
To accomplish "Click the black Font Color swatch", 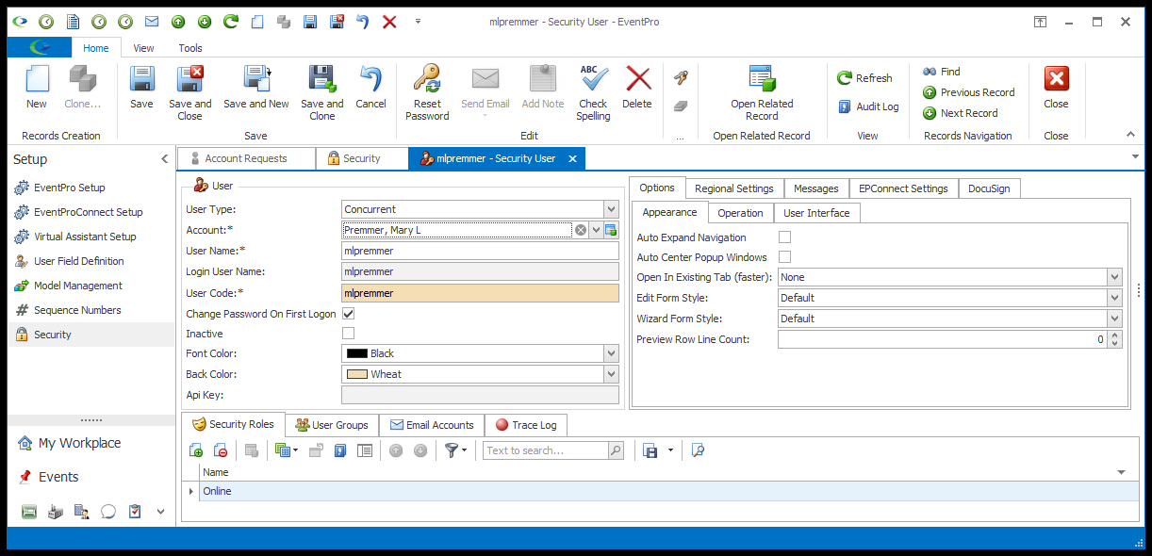I will (356, 353).
